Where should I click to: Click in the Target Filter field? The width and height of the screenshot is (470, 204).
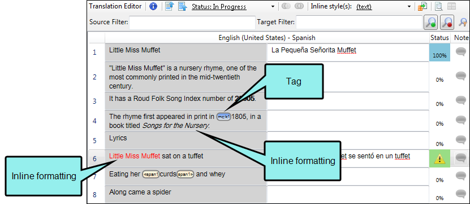pos(359,23)
